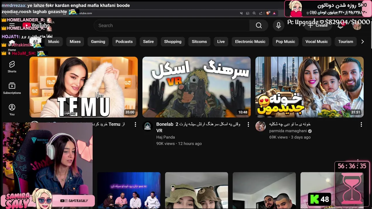372x209 pixels.
Task: Open the Dubai house video title
Action: pyautogui.click(x=290, y=124)
